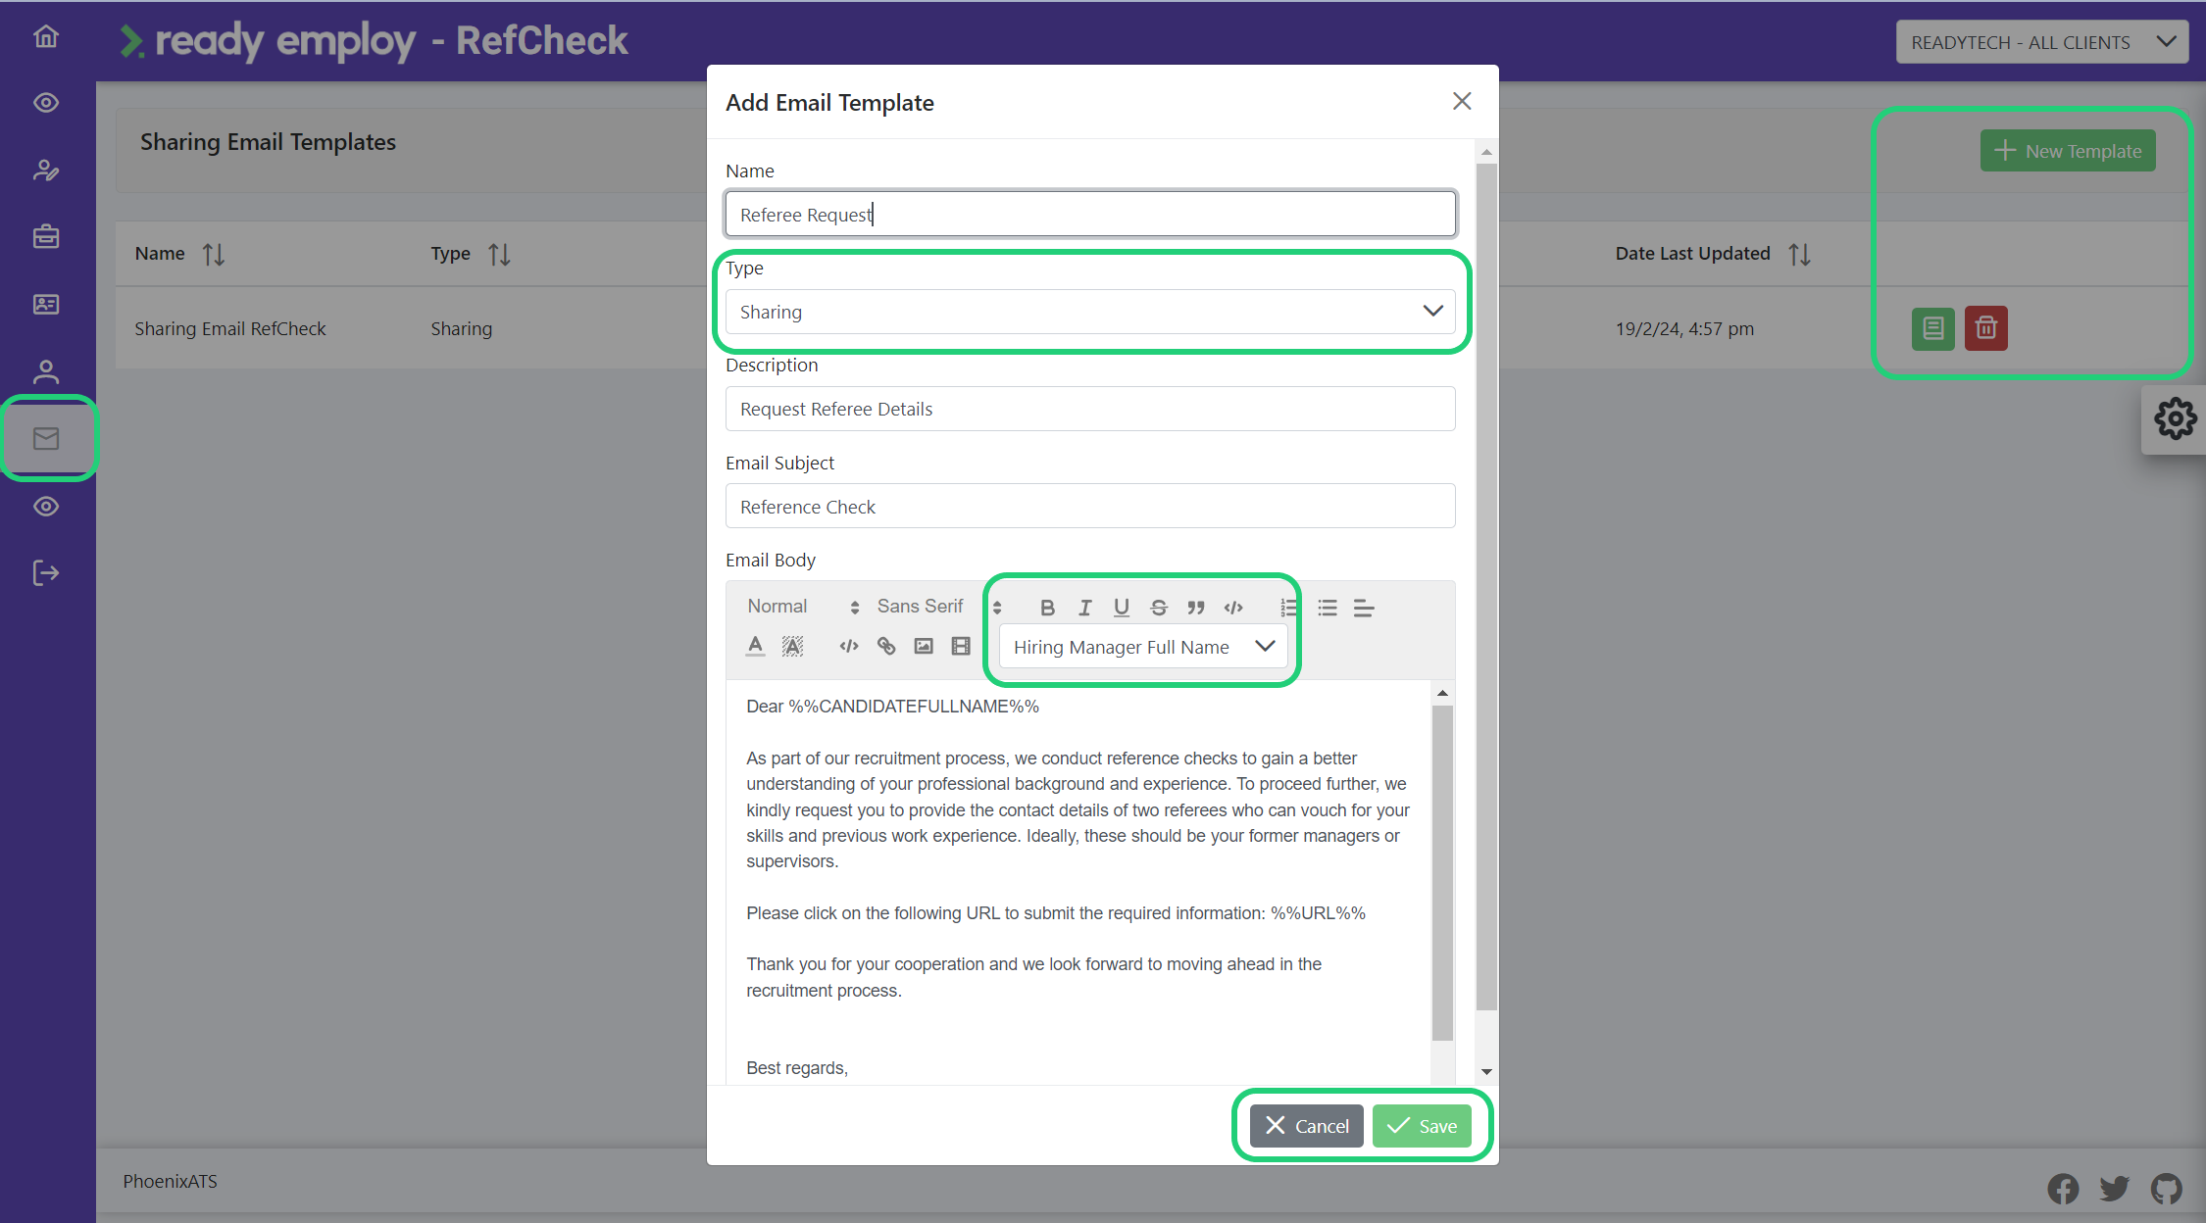Click the bullet list icon
The height and width of the screenshot is (1223, 2206).
[x=1327, y=608]
